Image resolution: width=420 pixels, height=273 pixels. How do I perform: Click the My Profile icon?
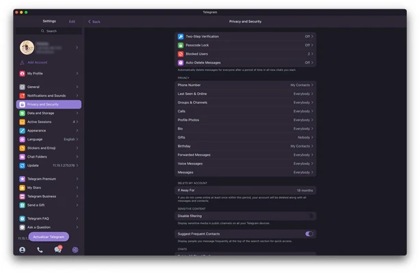(x=23, y=74)
